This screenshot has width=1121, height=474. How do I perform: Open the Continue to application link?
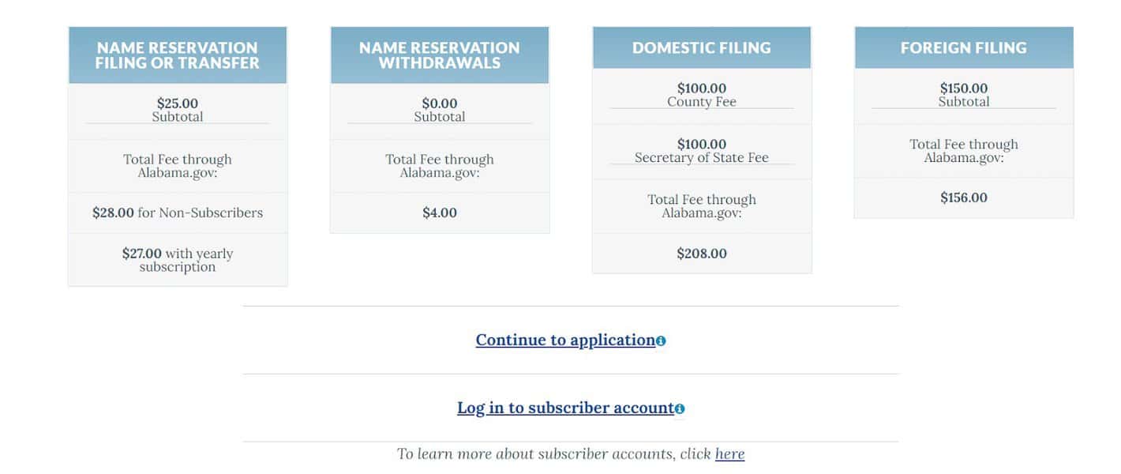(565, 340)
